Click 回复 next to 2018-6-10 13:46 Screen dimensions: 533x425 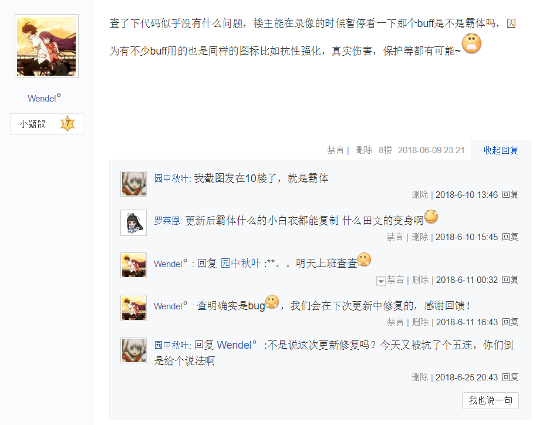[x=510, y=195]
